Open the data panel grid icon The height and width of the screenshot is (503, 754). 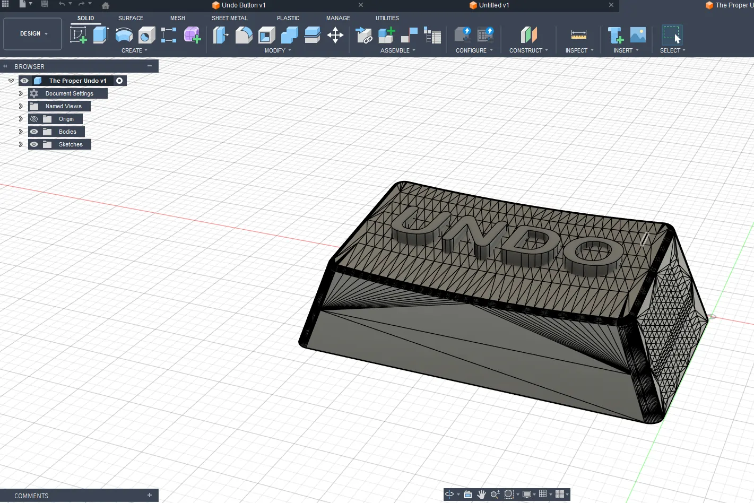click(5, 4)
